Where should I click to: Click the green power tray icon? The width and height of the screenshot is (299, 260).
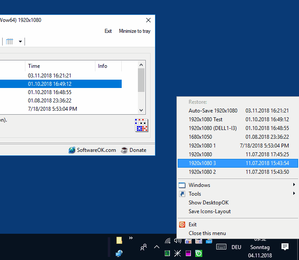(x=198, y=253)
